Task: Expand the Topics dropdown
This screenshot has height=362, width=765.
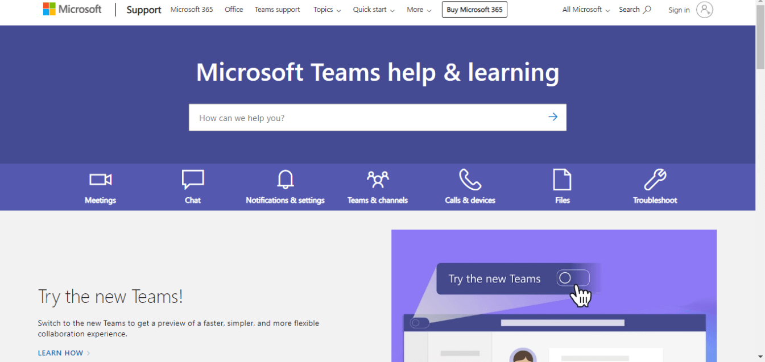Action: click(328, 10)
